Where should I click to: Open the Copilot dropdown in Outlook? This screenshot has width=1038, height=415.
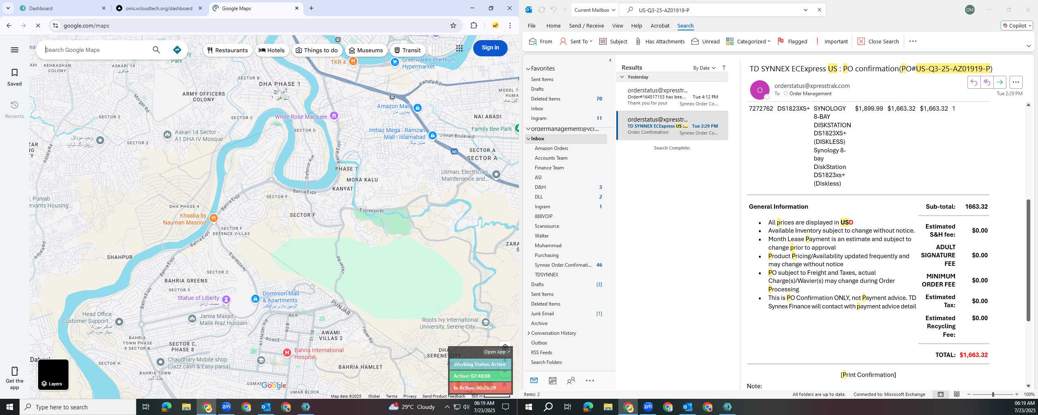(x=1017, y=26)
